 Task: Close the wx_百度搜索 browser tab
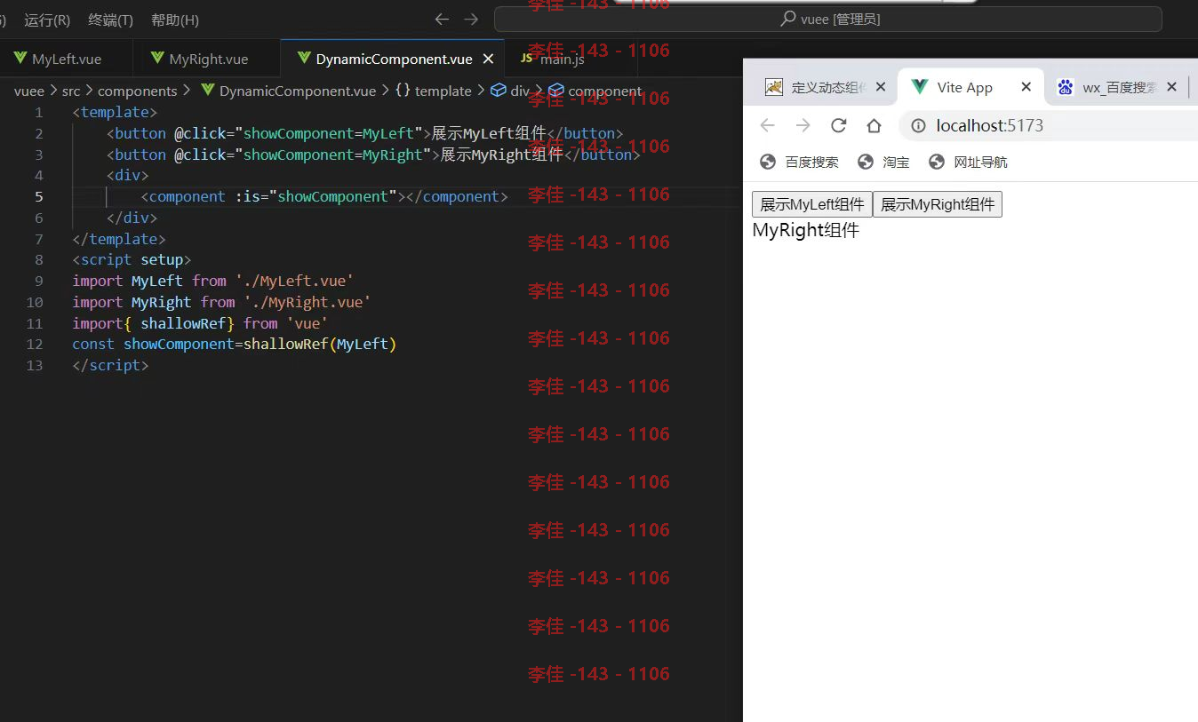[1171, 87]
